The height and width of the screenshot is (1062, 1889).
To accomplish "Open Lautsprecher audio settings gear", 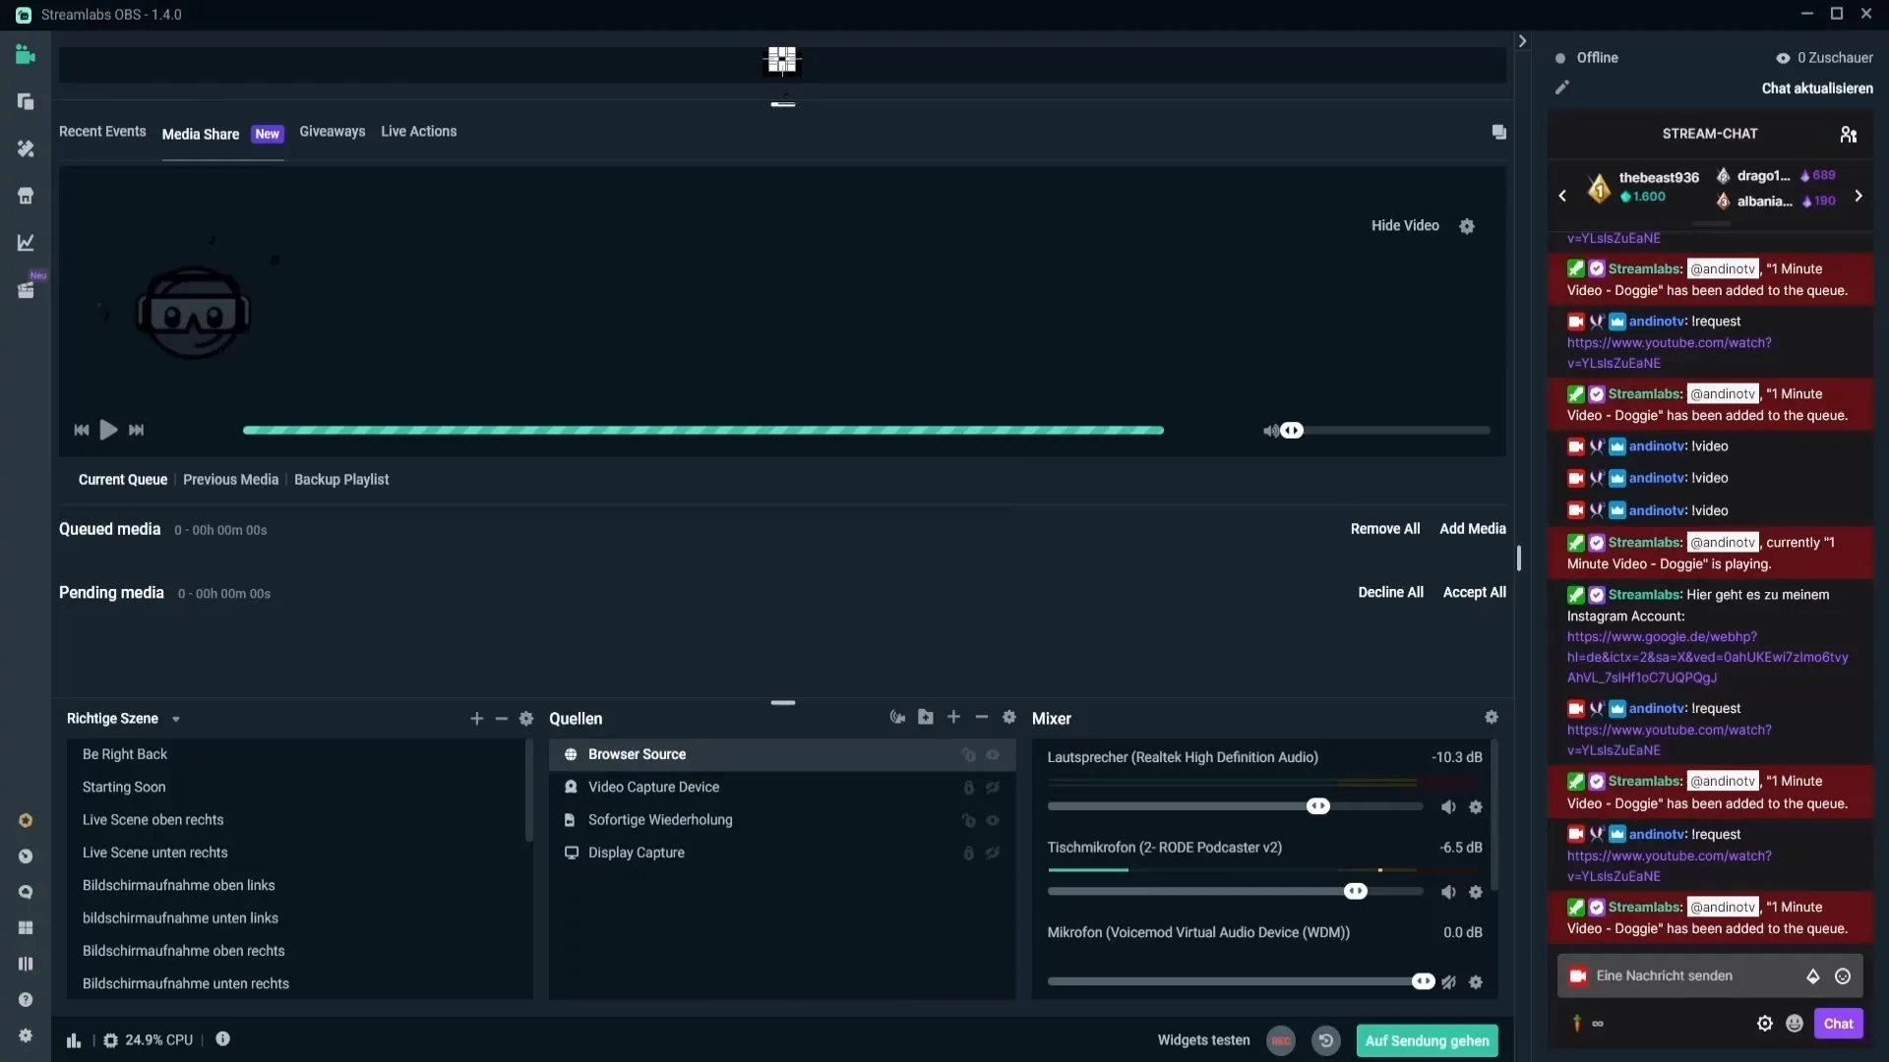I will 1476,807.
